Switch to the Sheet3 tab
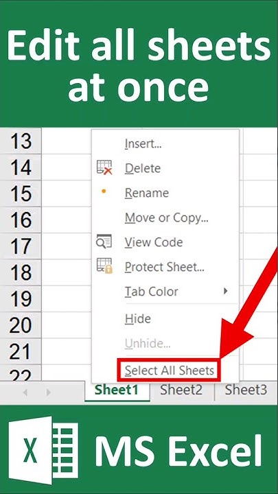This screenshot has height=494, width=278. pyautogui.click(x=246, y=390)
